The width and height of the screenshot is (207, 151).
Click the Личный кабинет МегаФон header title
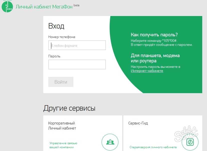coord(44,7)
